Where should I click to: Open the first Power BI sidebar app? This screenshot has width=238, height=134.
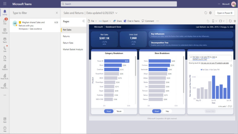[x=5, y=67]
